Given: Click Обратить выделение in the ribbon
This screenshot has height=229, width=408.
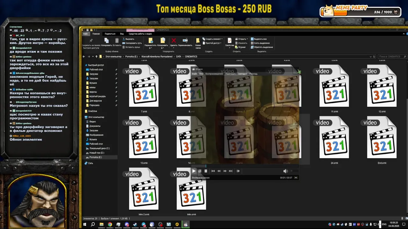Looking at the screenshot, I should tap(262, 47).
